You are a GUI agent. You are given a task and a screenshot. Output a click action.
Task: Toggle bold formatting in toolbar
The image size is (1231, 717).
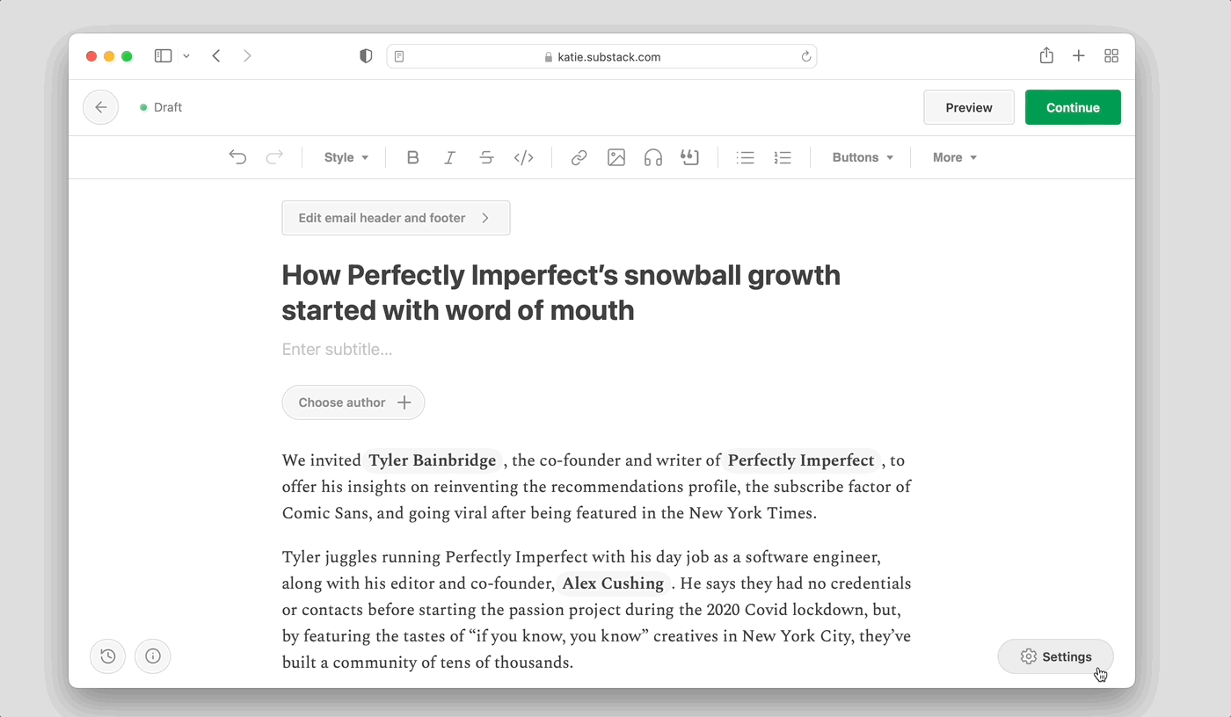click(412, 157)
